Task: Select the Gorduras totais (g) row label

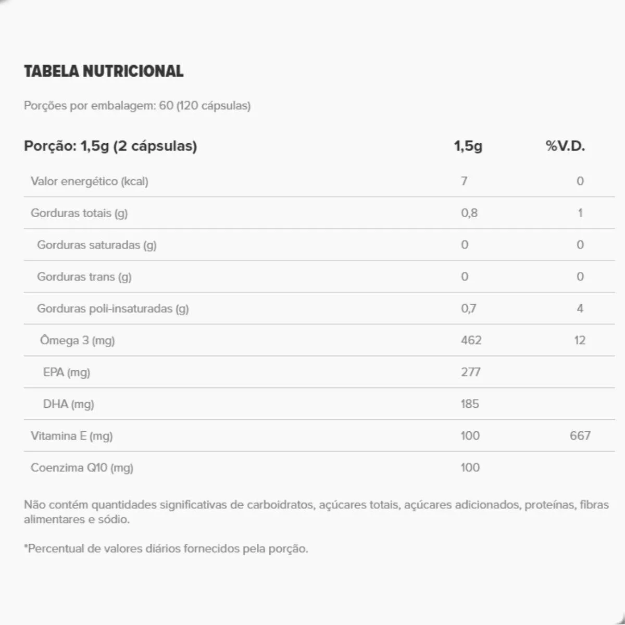Action: pyautogui.click(x=79, y=213)
